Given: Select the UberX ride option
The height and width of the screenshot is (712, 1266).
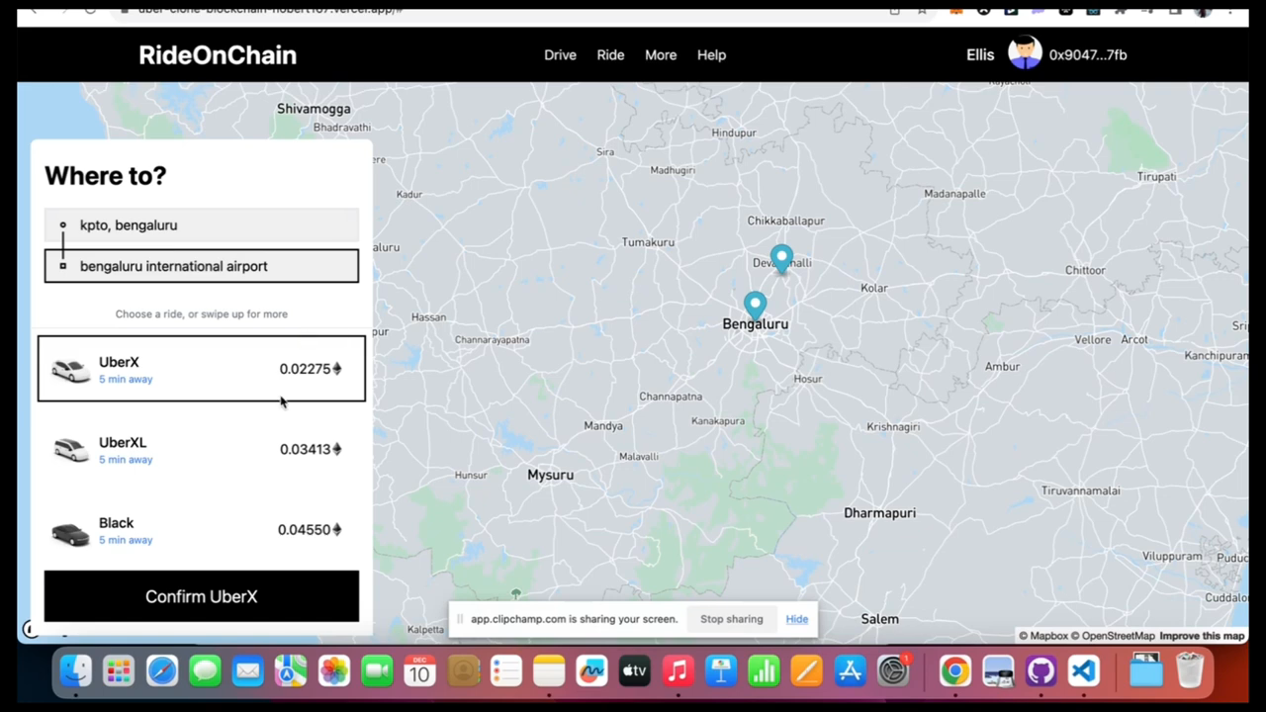Looking at the screenshot, I should (202, 369).
